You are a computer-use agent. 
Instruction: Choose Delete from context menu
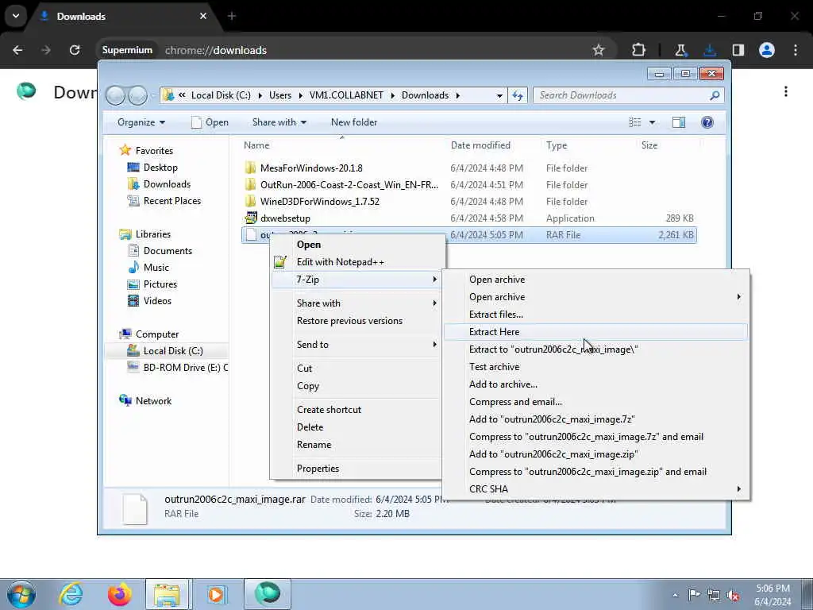coord(356,427)
